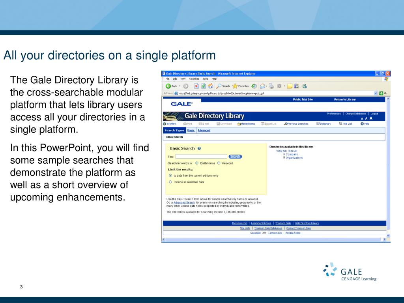Click the E-mail tool
The height and width of the screenshot is (303, 404).
coord(204,123)
